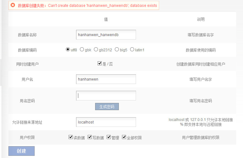Click into the 用名密码 password field
The width and height of the screenshot is (243, 158).
(106, 96)
